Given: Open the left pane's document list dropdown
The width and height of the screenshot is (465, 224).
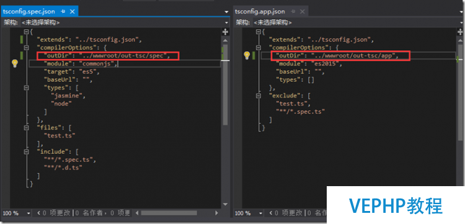Looking at the screenshot, I should pyautogui.click(x=226, y=12).
